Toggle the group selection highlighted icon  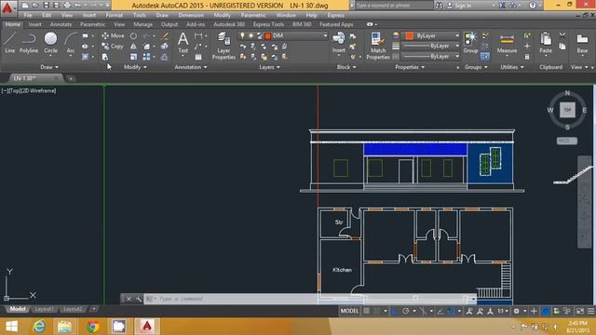484,57
